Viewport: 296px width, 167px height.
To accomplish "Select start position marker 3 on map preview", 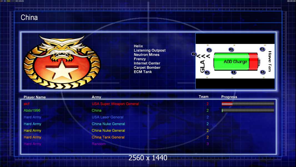I will coord(207,72).
